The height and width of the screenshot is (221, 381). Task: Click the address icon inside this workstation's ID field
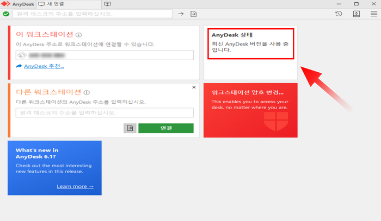point(22,55)
